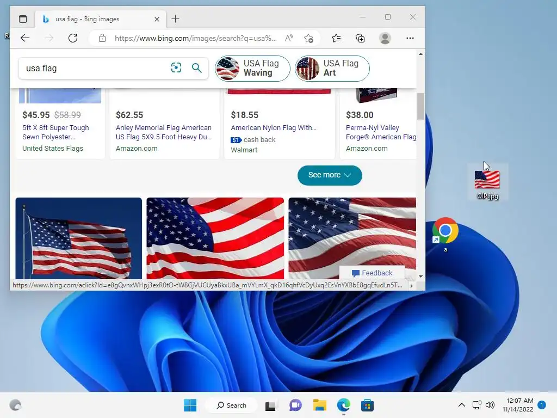Show hidden system tray icons

[x=461, y=405]
